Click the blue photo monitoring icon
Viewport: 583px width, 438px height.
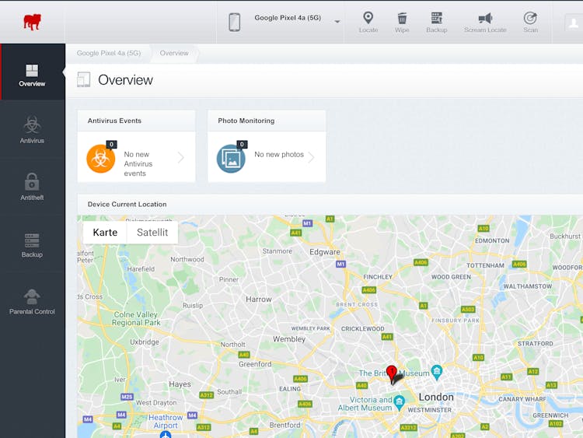pos(231,159)
